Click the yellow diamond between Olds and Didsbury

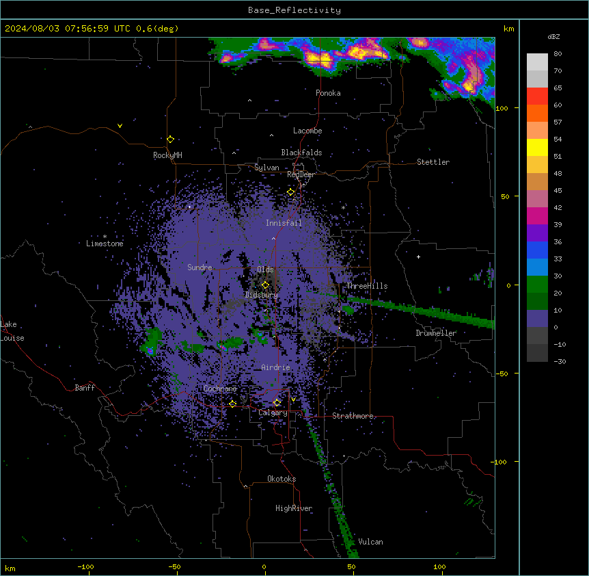click(x=265, y=285)
